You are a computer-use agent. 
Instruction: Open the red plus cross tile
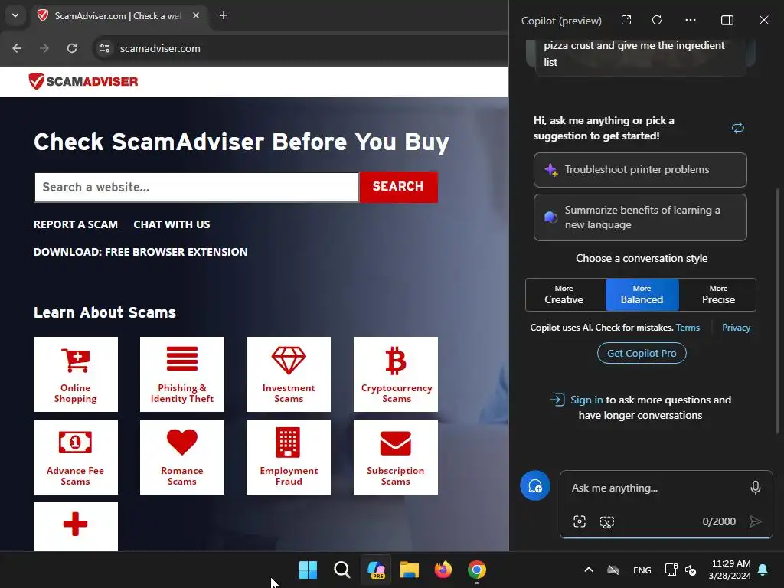click(76, 526)
